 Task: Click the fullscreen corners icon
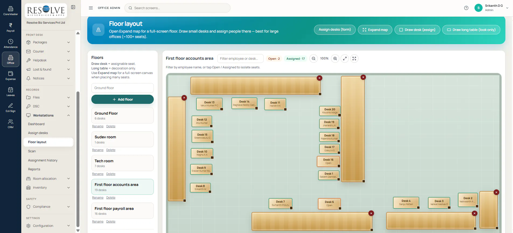pos(354,58)
